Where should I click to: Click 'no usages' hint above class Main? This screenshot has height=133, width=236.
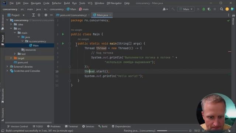click(76, 30)
